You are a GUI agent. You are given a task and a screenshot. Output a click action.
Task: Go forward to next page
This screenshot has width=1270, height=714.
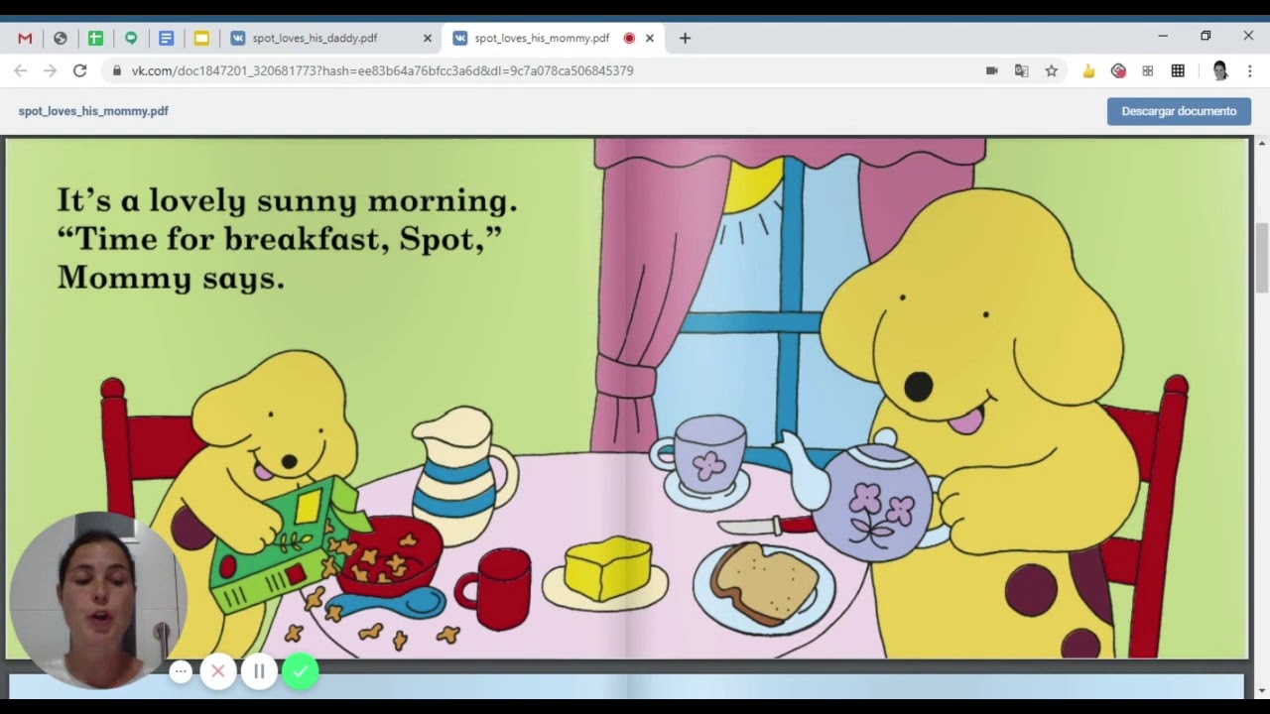pos(51,70)
